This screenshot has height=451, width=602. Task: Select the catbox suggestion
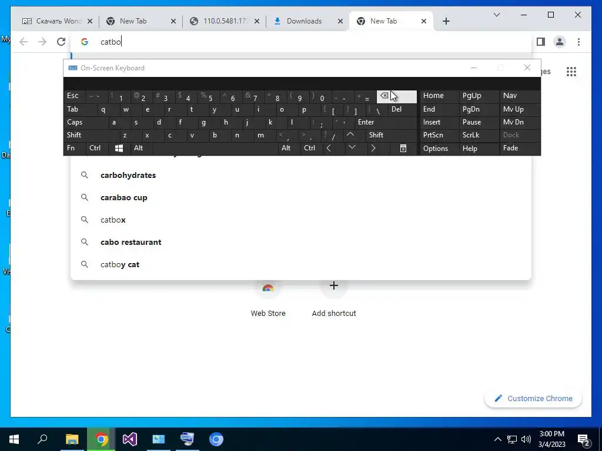tap(301, 220)
